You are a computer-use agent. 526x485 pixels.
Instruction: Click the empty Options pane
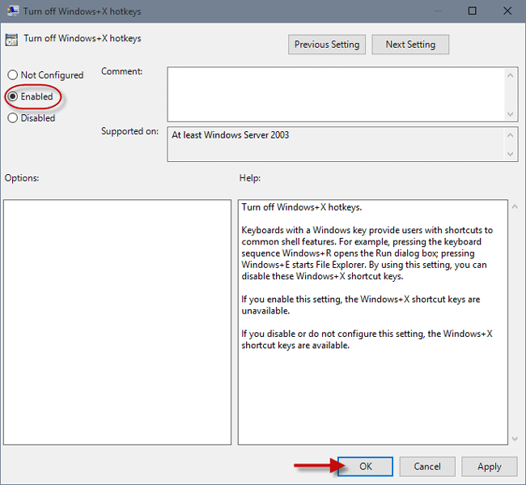click(x=117, y=322)
